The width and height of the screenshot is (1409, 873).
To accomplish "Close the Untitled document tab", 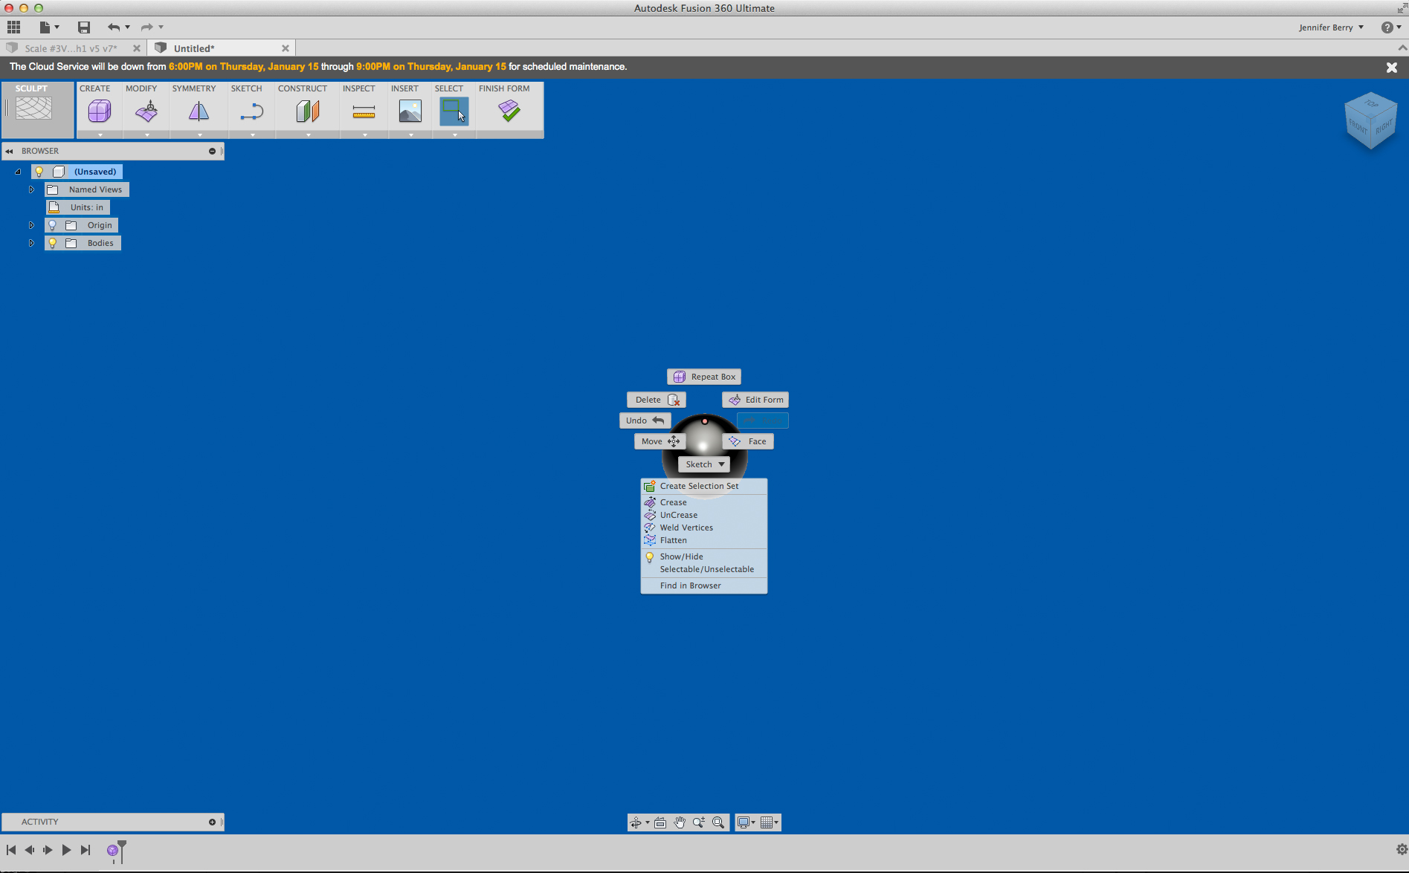I will tap(285, 48).
